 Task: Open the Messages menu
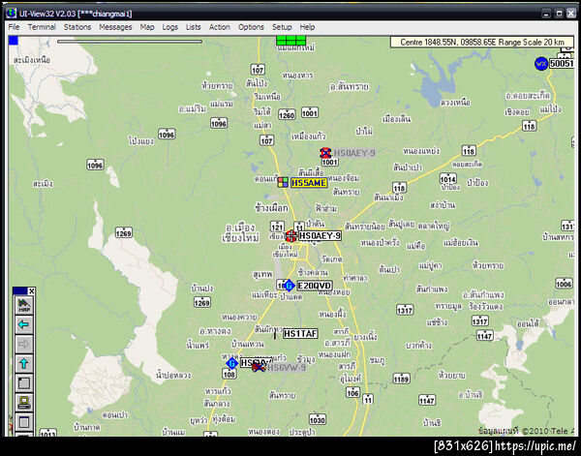[115, 27]
